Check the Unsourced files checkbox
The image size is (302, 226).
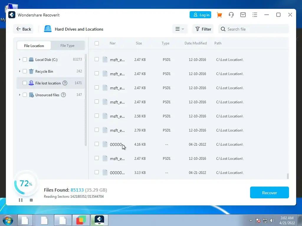[25, 95]
